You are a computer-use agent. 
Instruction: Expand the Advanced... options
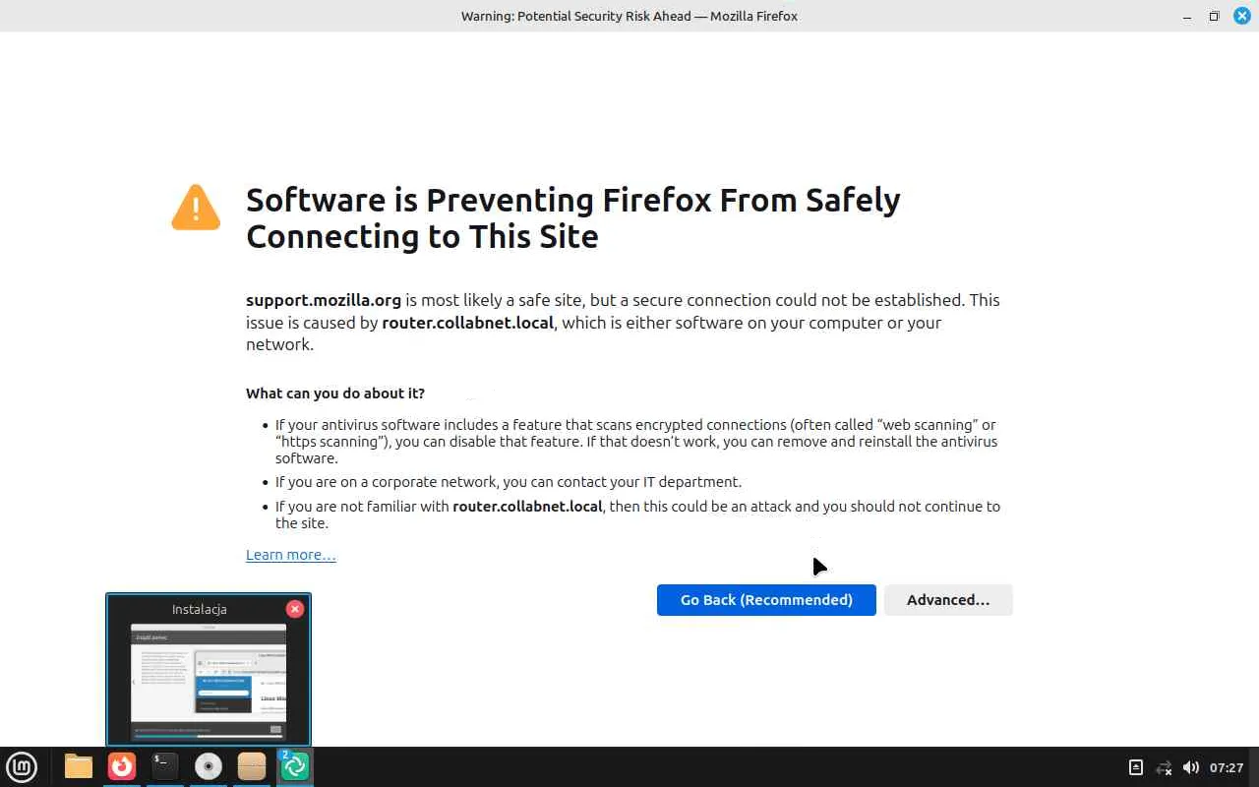(948, 600)
